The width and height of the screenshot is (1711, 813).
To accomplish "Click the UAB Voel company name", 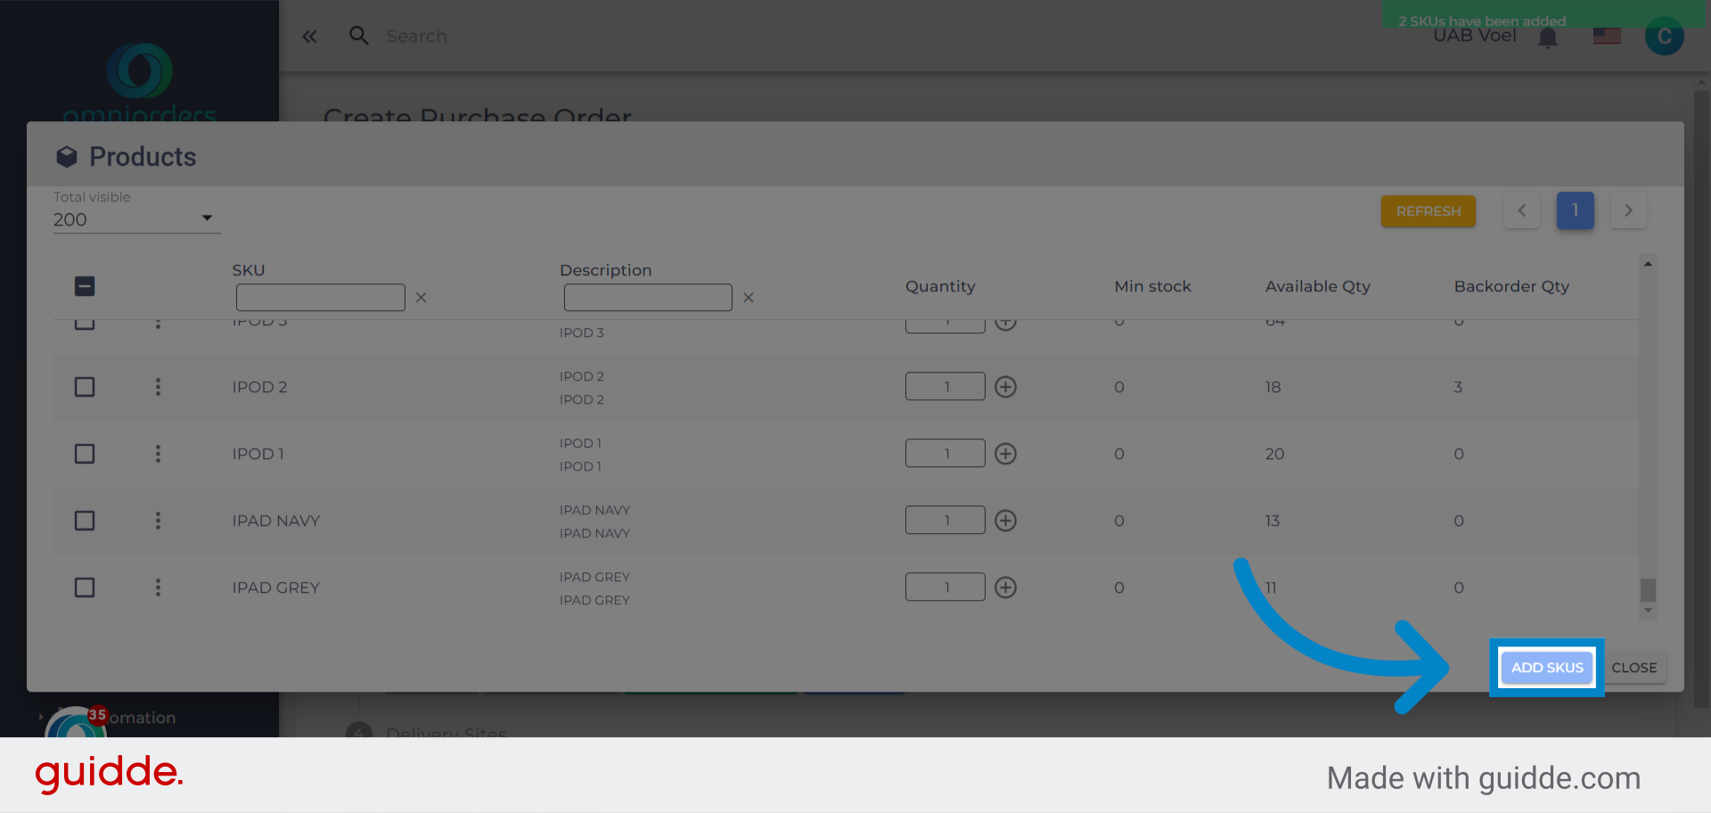I will pyautogui.click(x=1474, y=36).
